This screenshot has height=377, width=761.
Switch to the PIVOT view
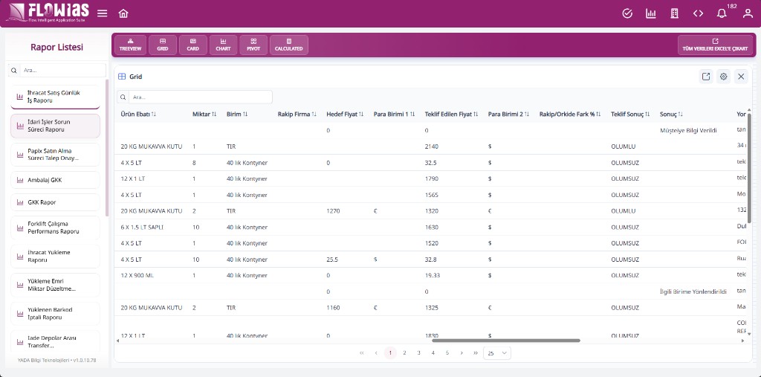[x=253, y=45]
